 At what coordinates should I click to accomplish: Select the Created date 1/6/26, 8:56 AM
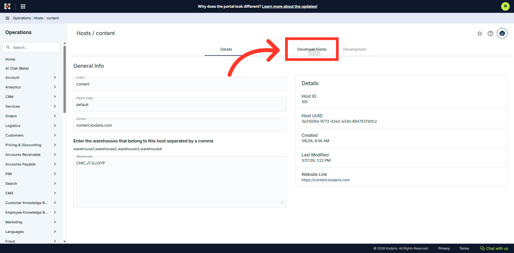click(x=315, y=141)
